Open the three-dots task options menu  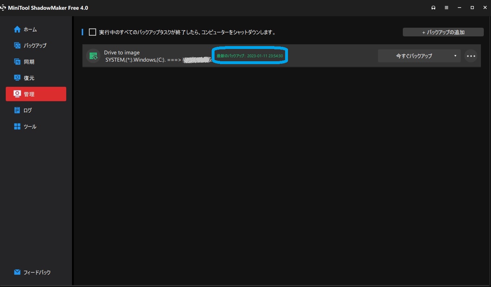click(471, 56)
